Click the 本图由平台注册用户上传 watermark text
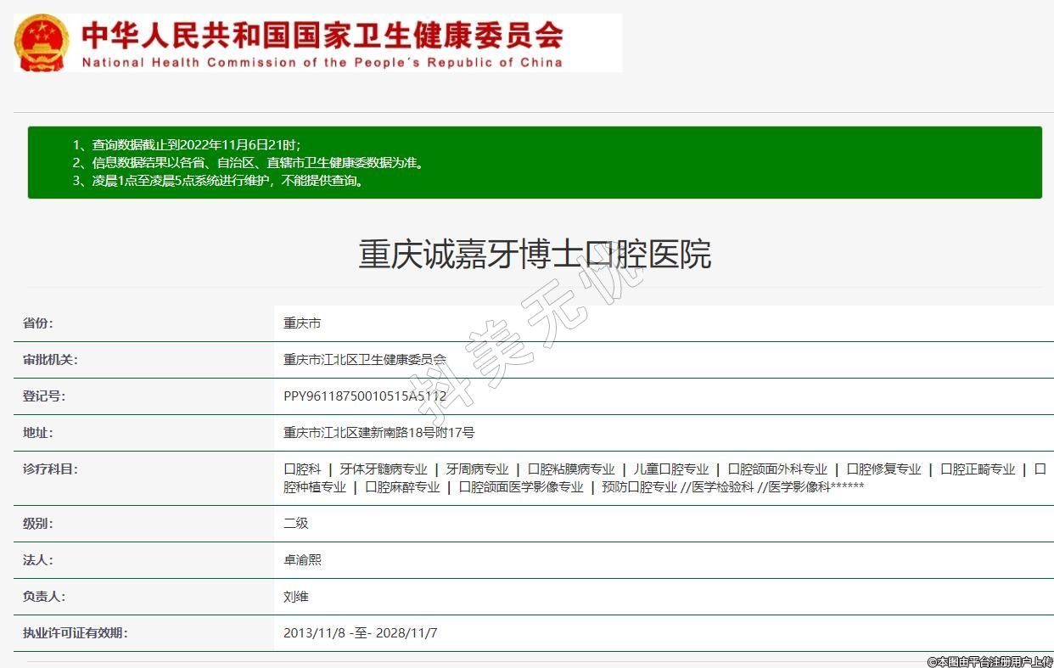 [x=990, y=661]
